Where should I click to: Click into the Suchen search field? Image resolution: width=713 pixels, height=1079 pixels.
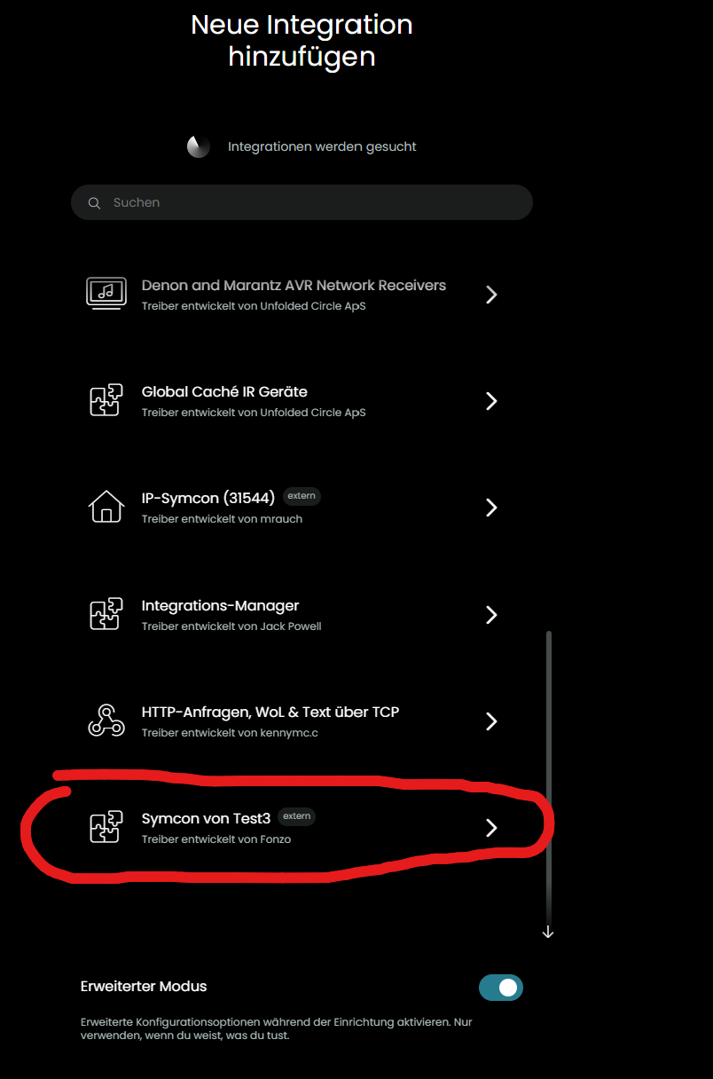pos(302,202)
